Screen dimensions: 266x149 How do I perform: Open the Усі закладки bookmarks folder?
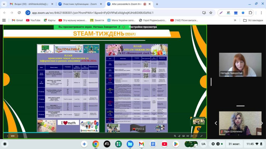(x=253, y=20)
